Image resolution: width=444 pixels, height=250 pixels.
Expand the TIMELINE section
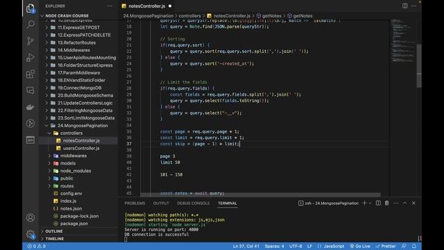pyautogui.click(x=78, y=239)
